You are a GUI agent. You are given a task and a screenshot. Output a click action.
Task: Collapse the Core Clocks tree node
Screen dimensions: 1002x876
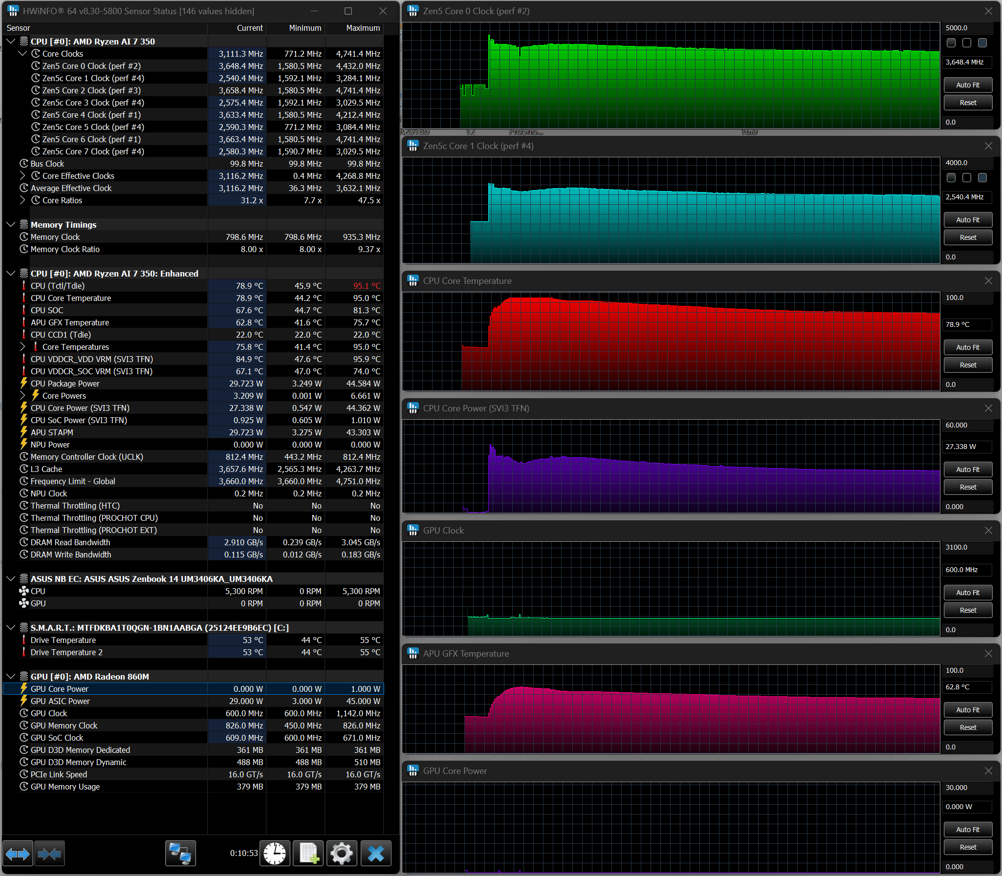pyautogui.click(x=22, y=54)
